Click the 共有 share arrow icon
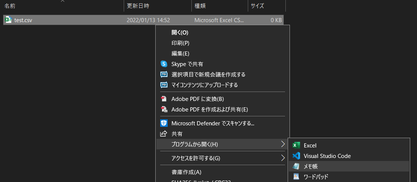 point(164,134)
